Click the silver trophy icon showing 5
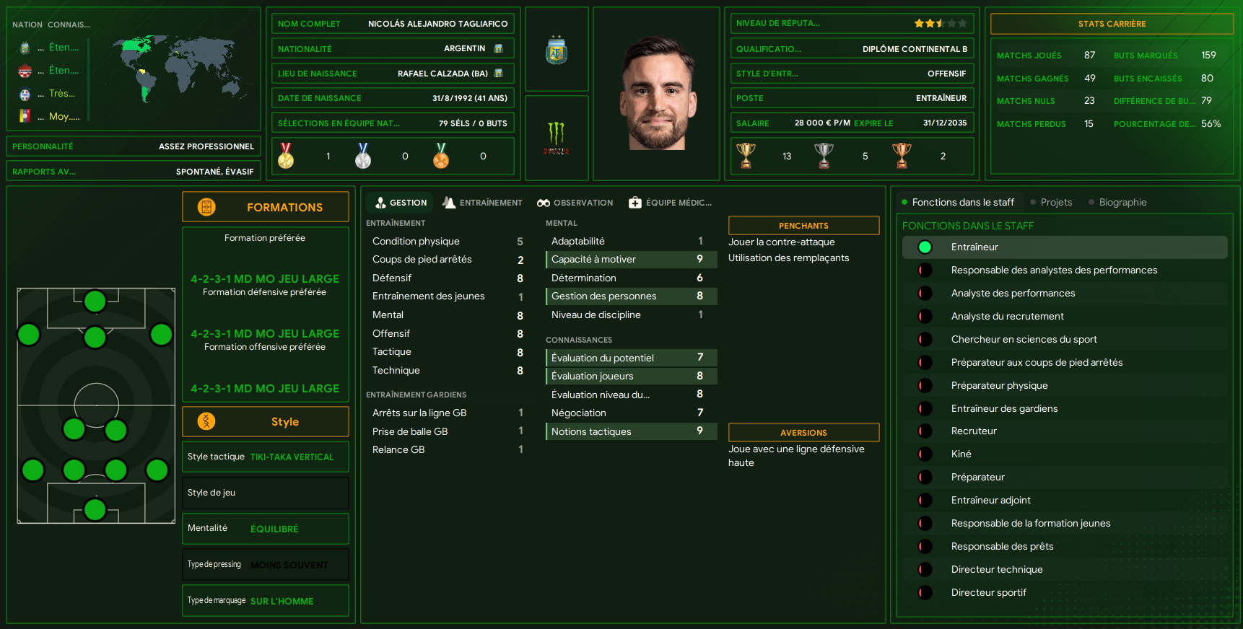 [x=824, y=155]
